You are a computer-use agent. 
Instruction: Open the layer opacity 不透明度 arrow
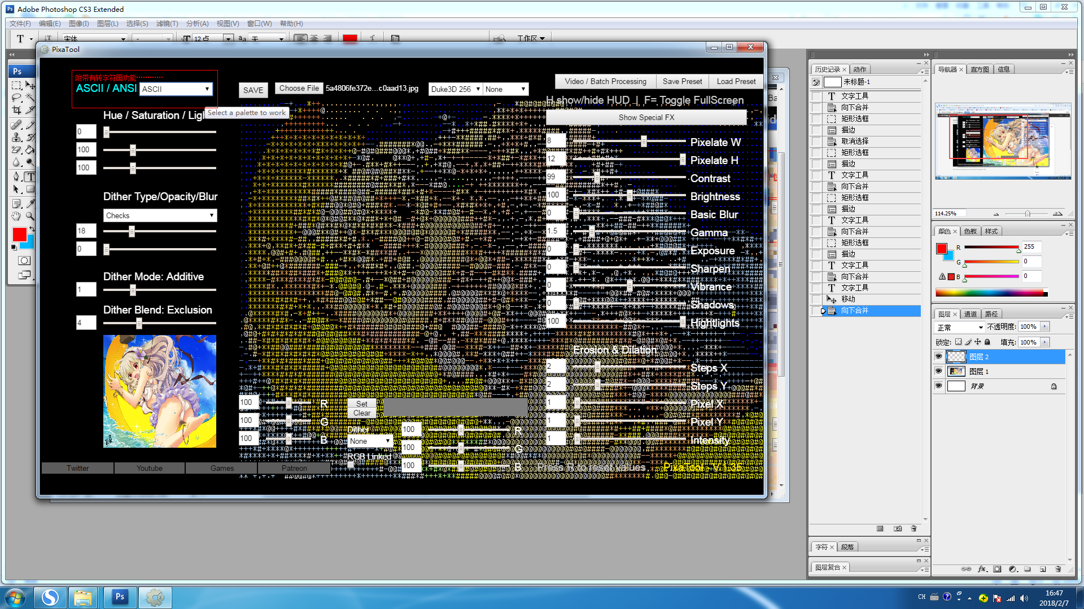tap(1045, 326)
